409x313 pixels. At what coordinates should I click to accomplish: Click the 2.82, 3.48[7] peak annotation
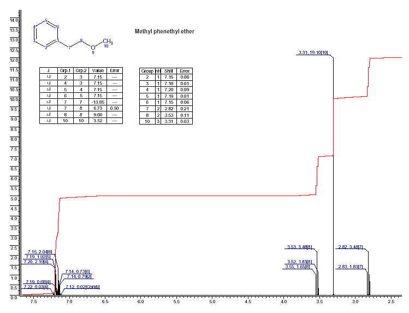pyautogui.click(x=351, y=247)
